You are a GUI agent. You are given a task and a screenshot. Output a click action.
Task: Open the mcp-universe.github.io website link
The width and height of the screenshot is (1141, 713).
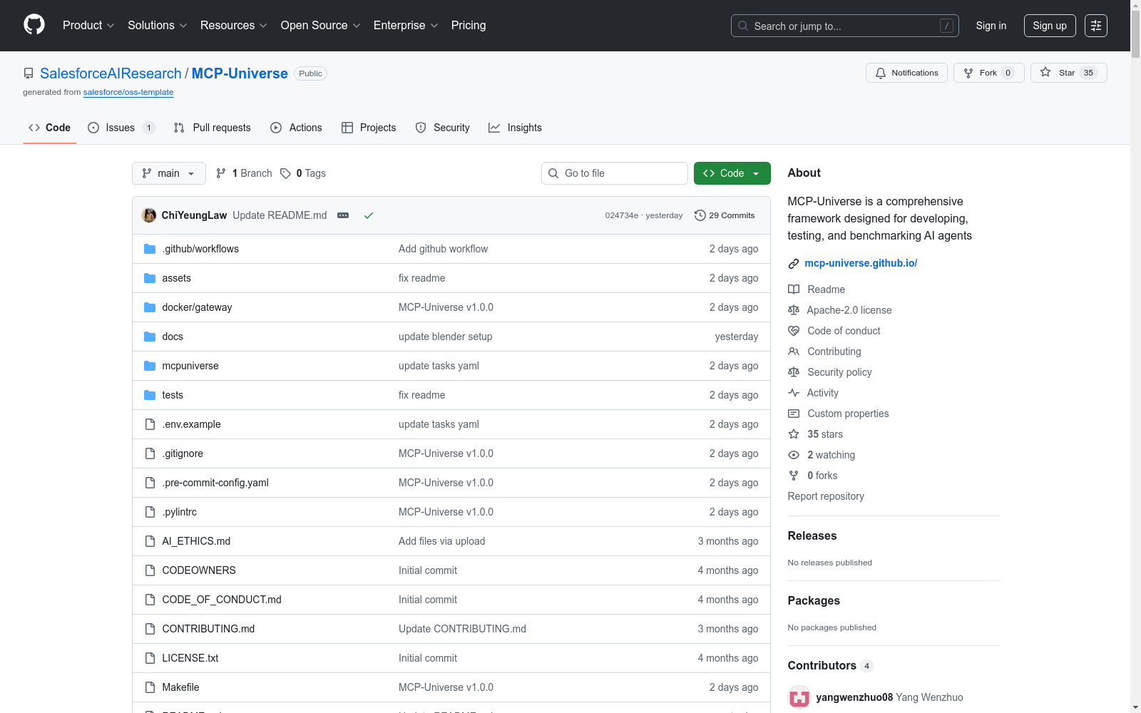tap(861, 263)
